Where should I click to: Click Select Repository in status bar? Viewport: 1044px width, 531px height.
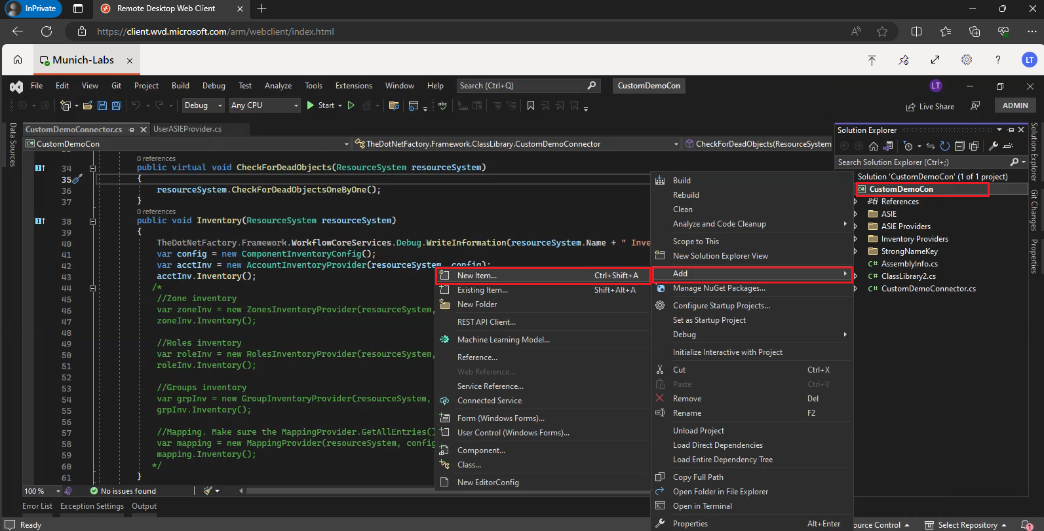(966, 525)
